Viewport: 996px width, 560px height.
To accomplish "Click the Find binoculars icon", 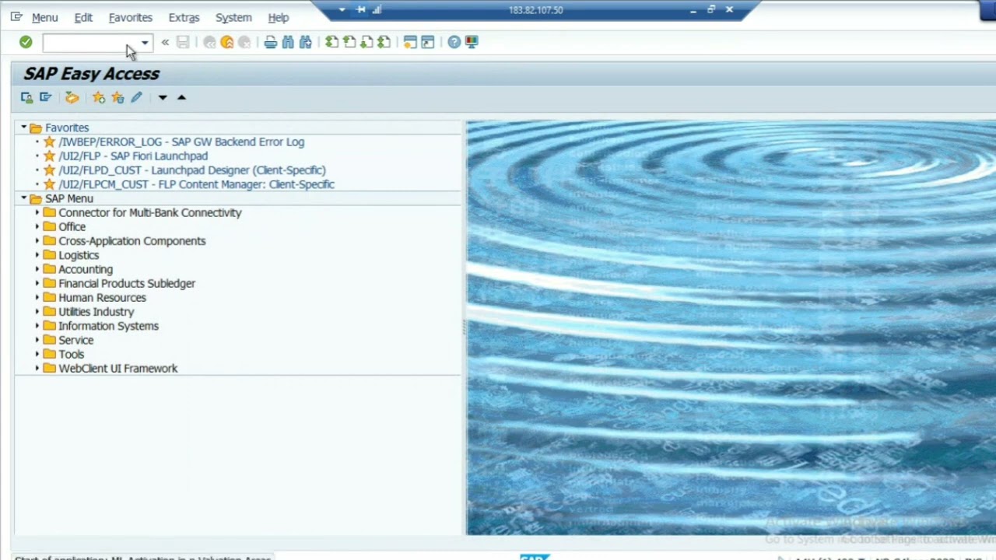I will (x=288, y=42).
